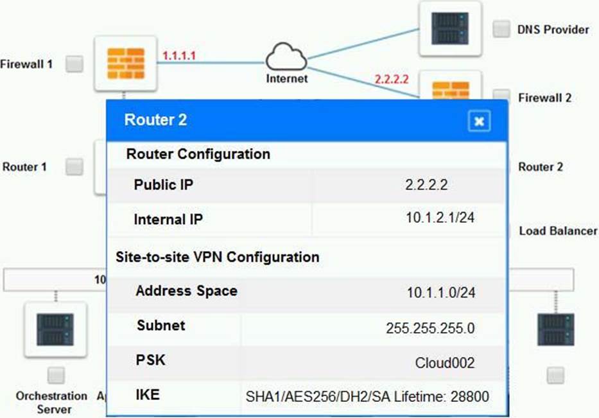Select the Internal IP value 10.1.2.1/24
The width and height of the screenshot is (599, 418).
click(440, 218)
